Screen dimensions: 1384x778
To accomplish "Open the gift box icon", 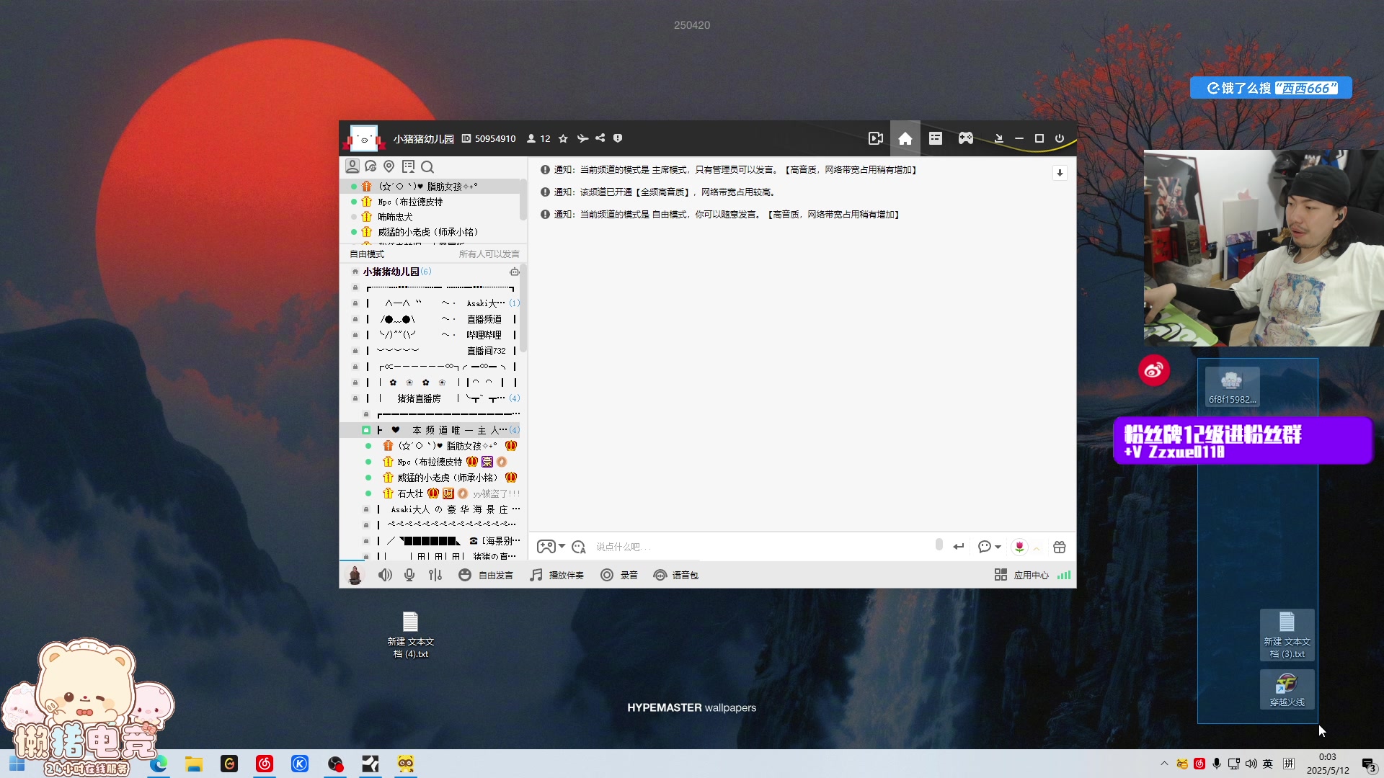I will point(1059,547).
